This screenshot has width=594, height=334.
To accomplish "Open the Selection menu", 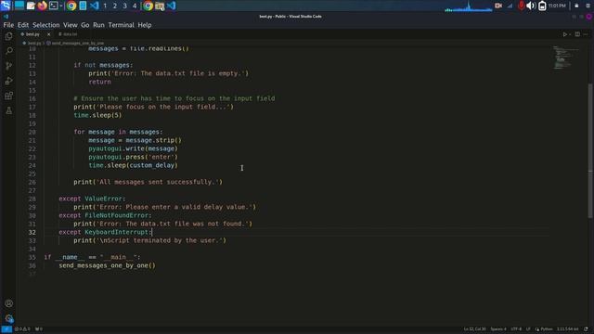I will click(x=45, y=25).
